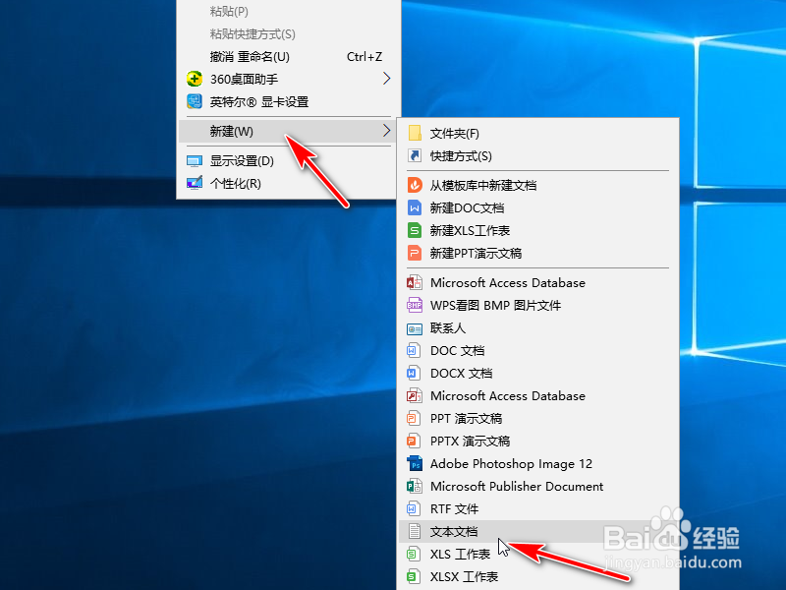Click the green 新建XLS工作表 icon

pyautogui.click(x=415, y=230)
